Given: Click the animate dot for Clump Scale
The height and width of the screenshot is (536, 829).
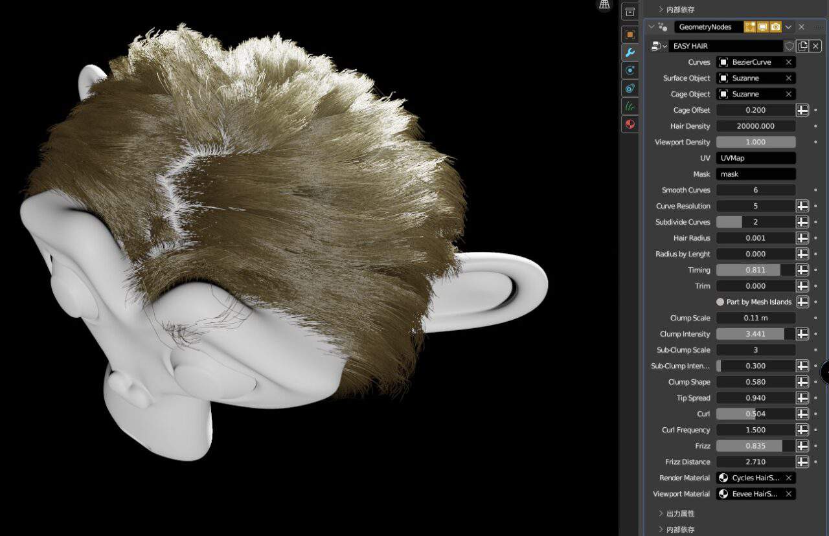Looking at the screenshot, I should pos(815,318).
